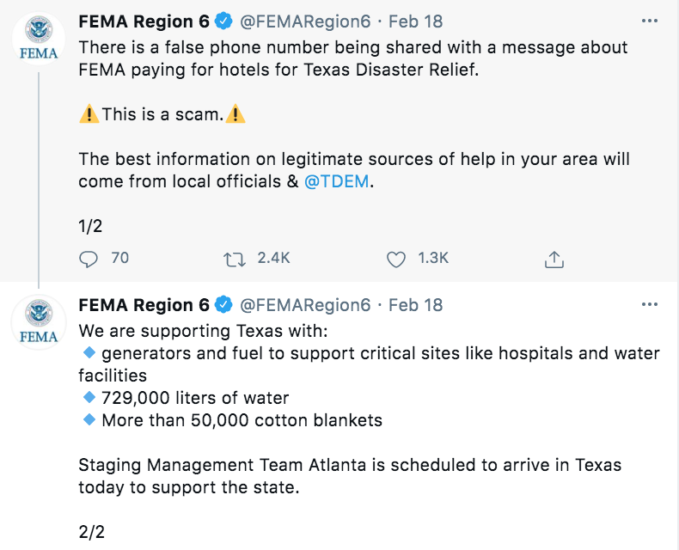Open FEMA Region 6 name on the second tweet
This screenshot has width=679, height=550.
144,305
